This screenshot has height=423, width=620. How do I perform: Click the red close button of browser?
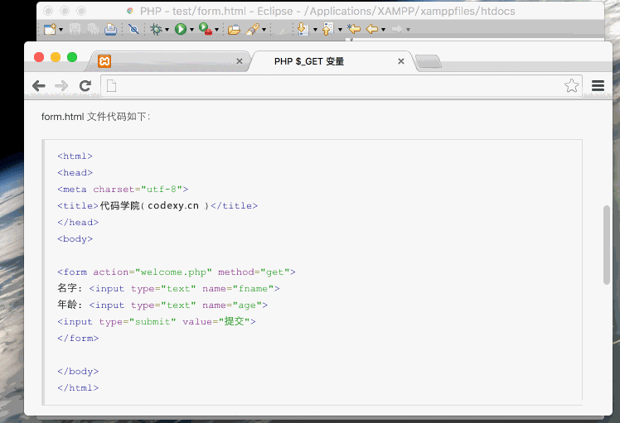39,57
